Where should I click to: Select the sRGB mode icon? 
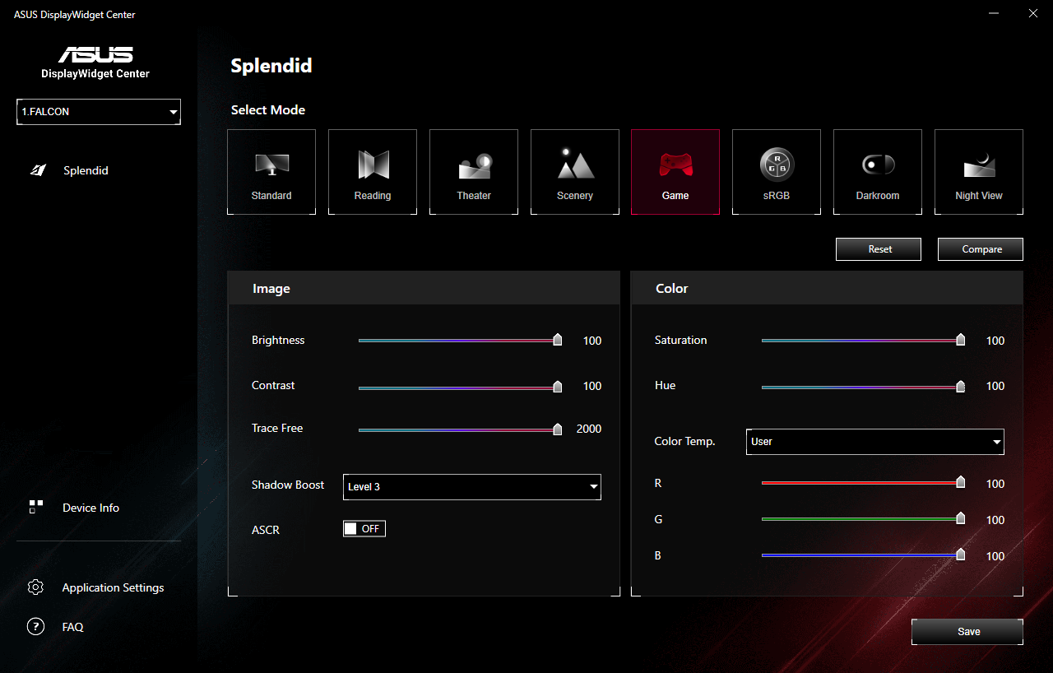(777, 171)
